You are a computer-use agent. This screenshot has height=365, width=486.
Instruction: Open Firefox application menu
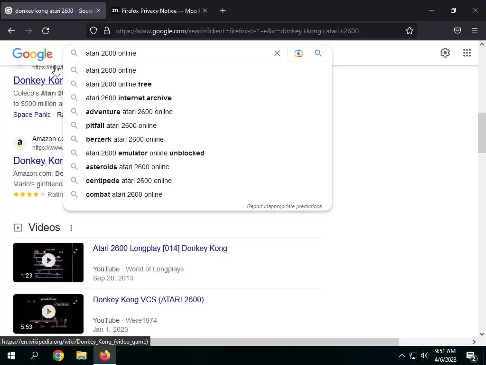pyautogui.click(x=475, y=30)
